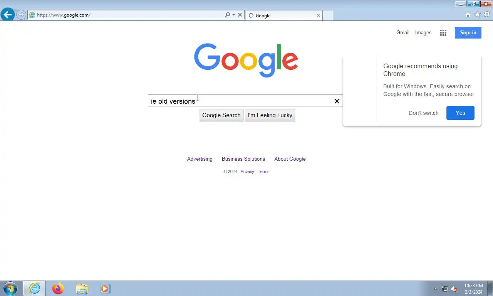Open the About Google link
This screenshot has width=493, height=296.
[x=290, y=159]
